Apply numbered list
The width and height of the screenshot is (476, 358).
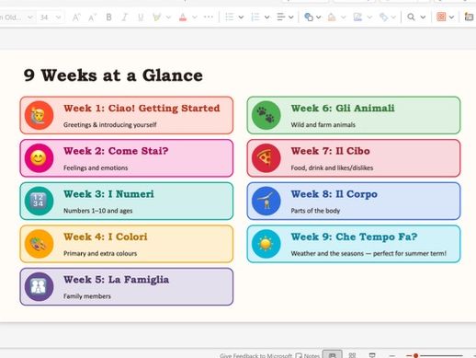255,17
